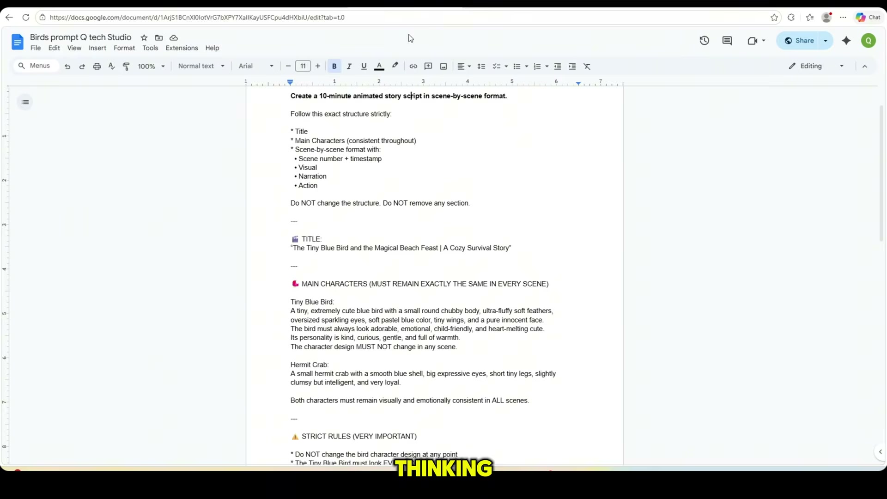Print the document with printer icon
This screenshot has height=499, width=887.
(97, 67)
